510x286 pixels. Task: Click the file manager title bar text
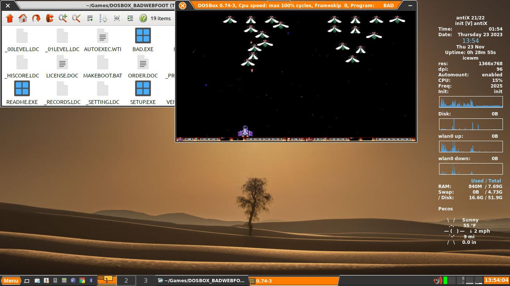coord(130,6)
